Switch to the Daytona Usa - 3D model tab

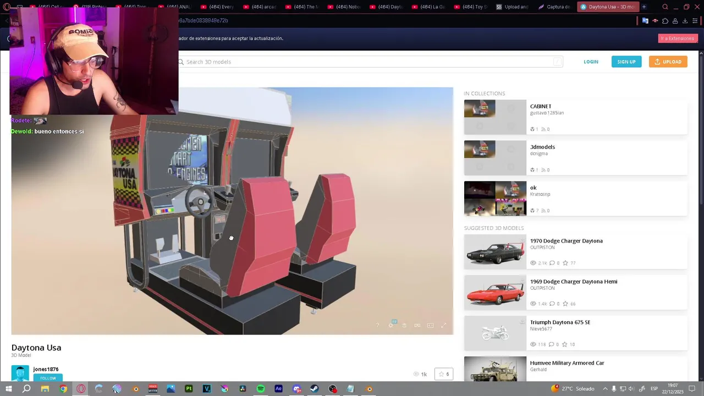(x=608, y=7)
